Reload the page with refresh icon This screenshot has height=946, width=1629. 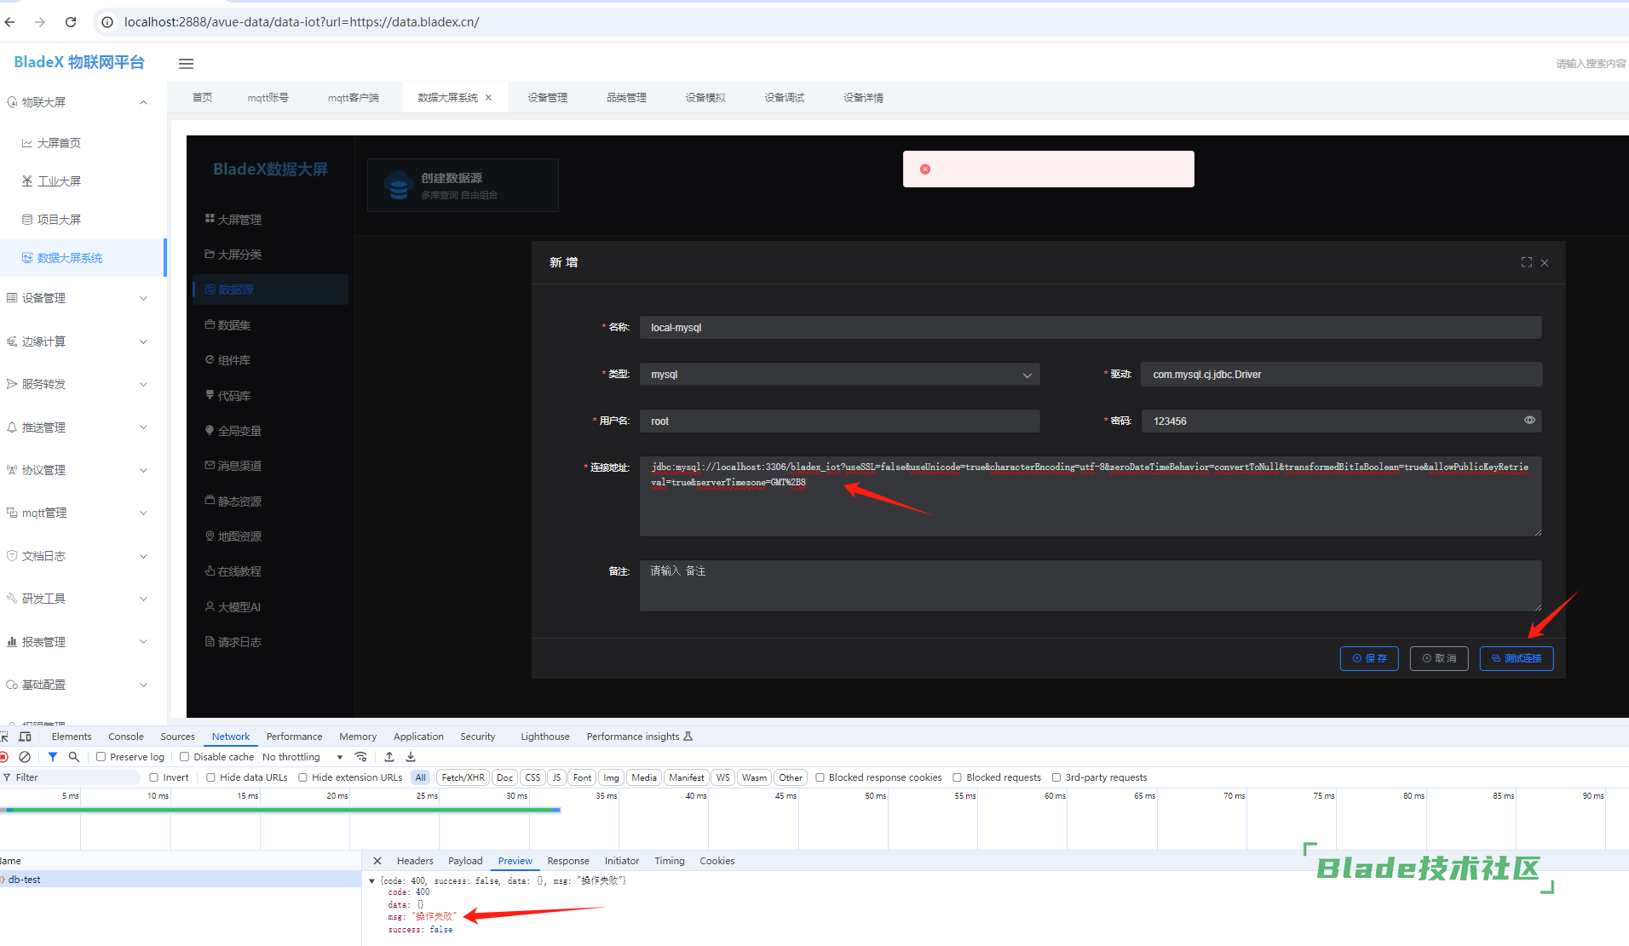[71, 22]
